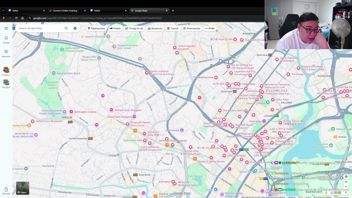Screen dimensions: 352x198
Task: Click the Sri Temasek marker
Action: [182, 130]
